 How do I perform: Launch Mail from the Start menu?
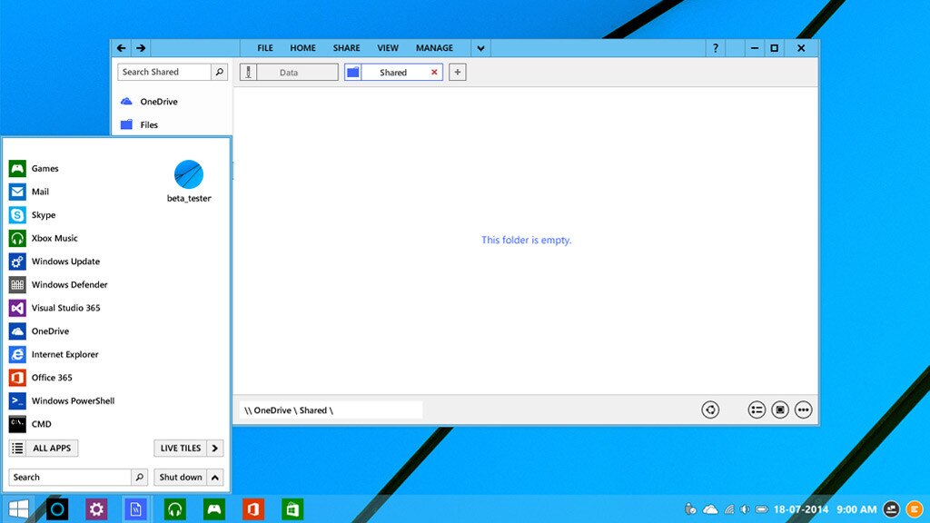(x=29, y=192)
